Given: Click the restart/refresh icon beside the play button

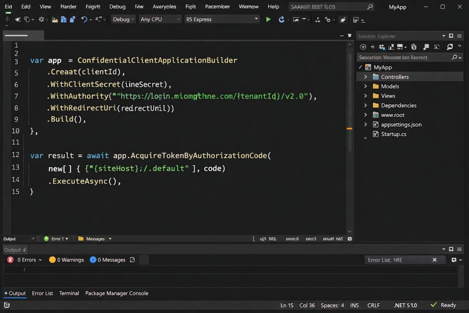Looking at the screenshot, I should (x=281, y=19).
